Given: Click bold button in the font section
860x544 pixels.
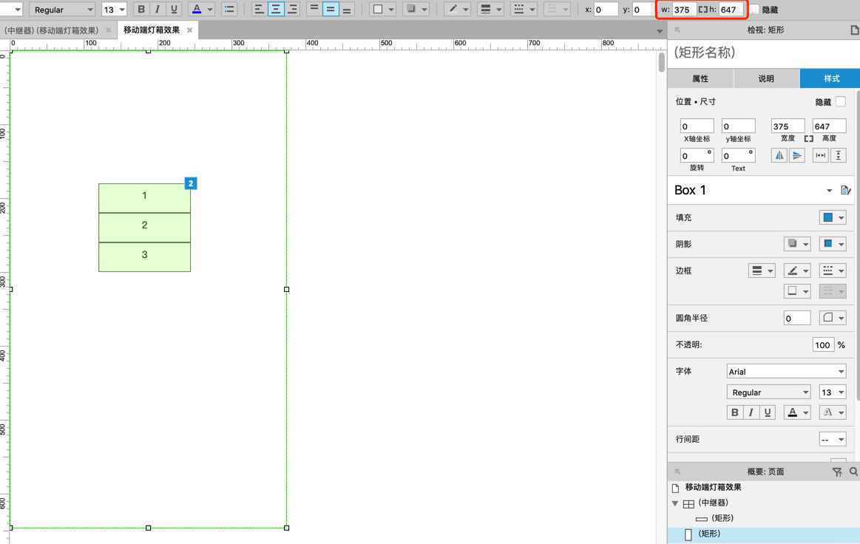Looking at the screenshot, I should 734,412.
